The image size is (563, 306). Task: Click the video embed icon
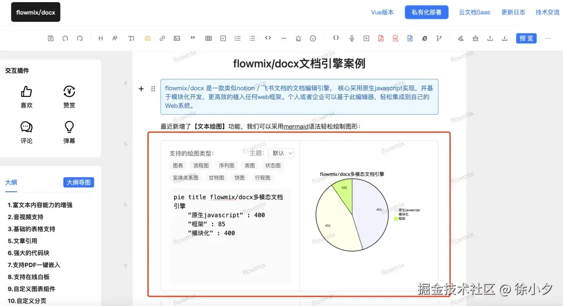click(x=366, y=38)
